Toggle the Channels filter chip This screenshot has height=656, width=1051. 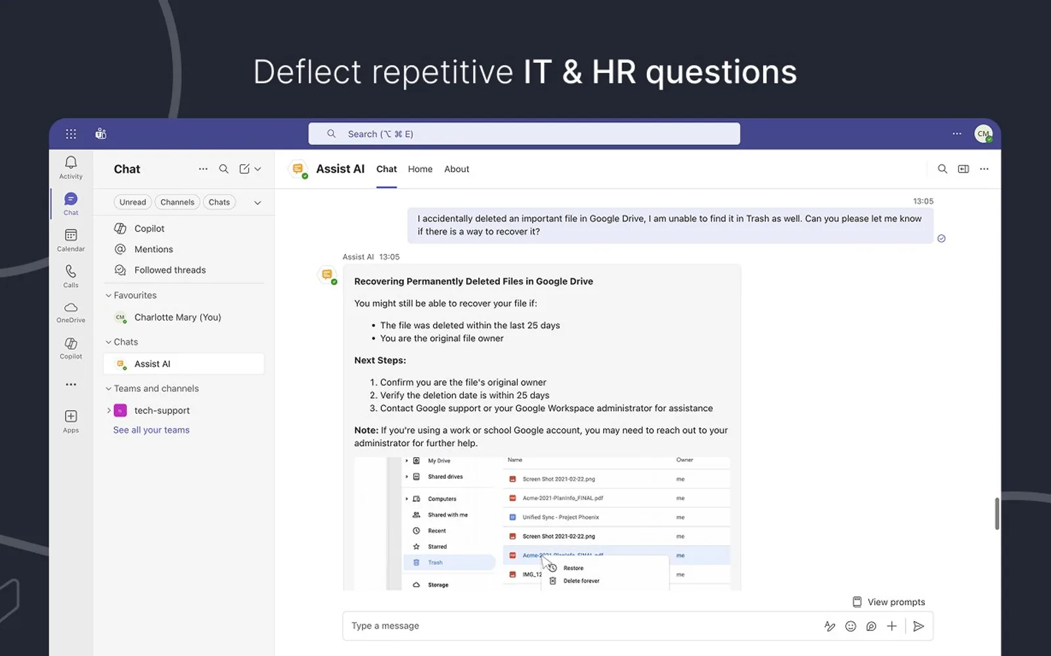click(x=177, y=202)
